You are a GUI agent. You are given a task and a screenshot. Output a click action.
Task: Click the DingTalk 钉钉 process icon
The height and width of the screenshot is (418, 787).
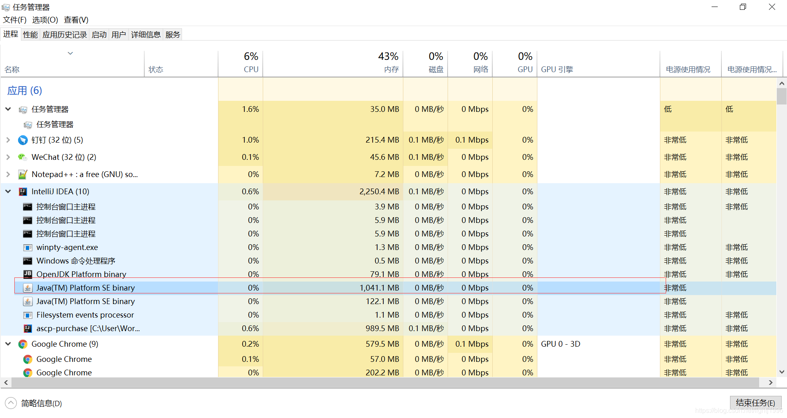pyautogui.click(x=23, y=140)
